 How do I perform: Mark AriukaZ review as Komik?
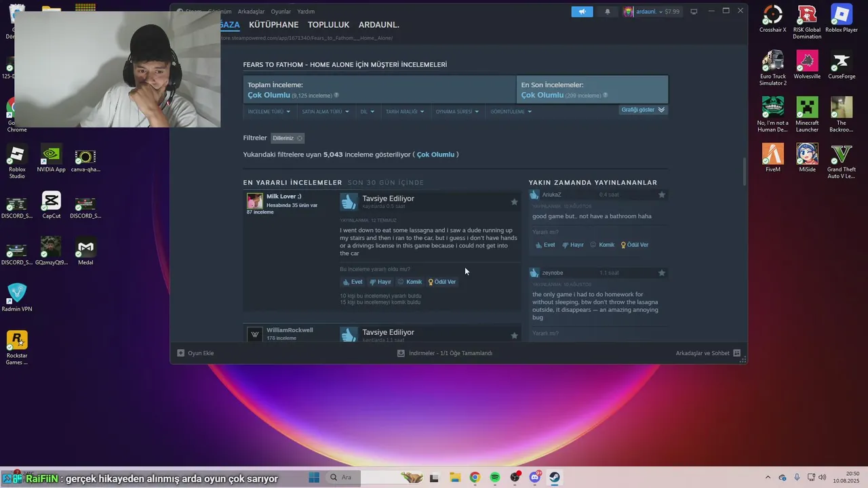pos(602,245)
